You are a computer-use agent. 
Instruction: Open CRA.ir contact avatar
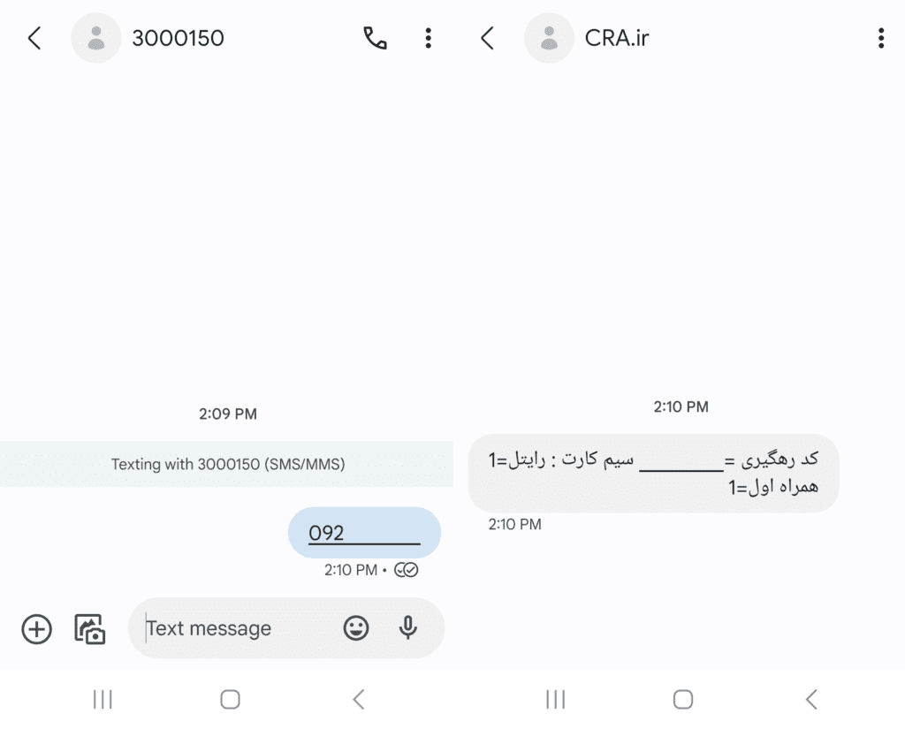click(x=549, y=38)
